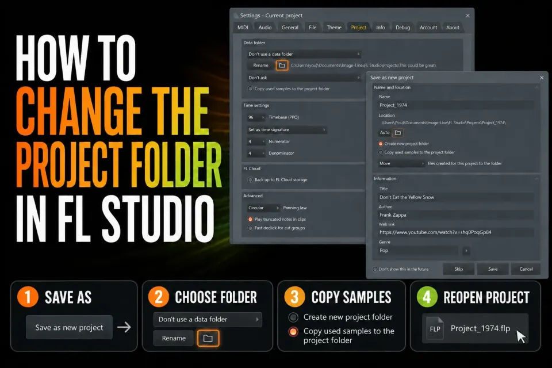Click arrow button next to Genre field

(x=466, y=251)
